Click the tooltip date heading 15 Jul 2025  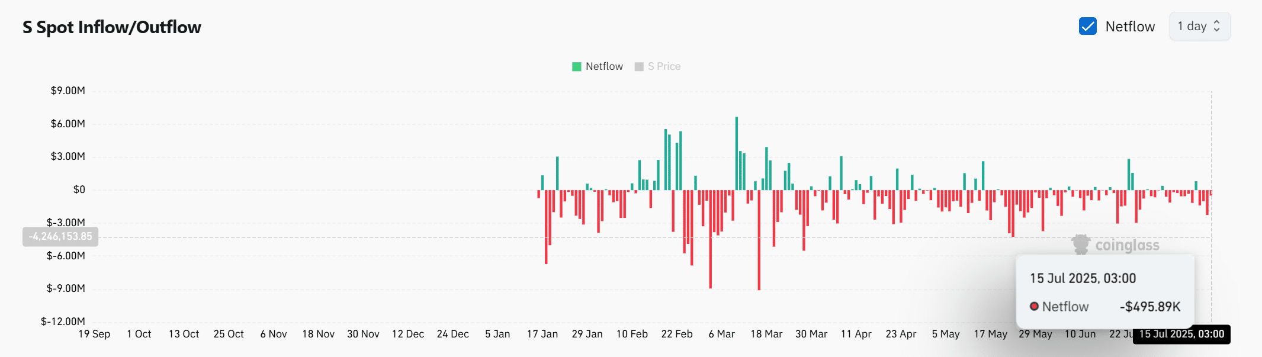tap(1083, 278)
